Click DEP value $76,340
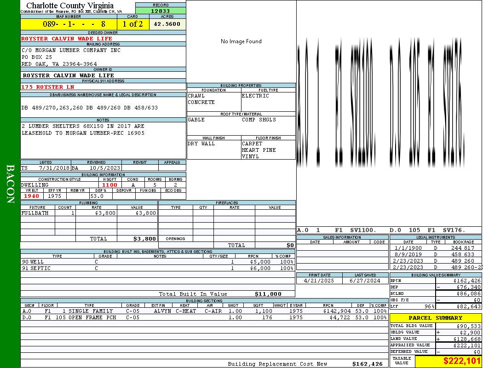483x368 pixels. click(469, 287)
